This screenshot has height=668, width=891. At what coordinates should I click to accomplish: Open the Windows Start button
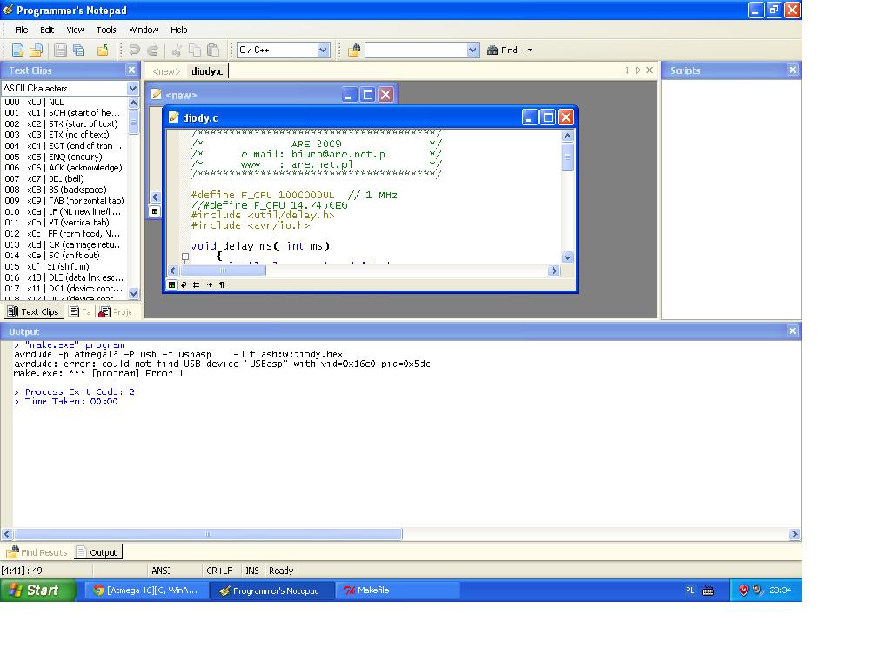(32, 590)
